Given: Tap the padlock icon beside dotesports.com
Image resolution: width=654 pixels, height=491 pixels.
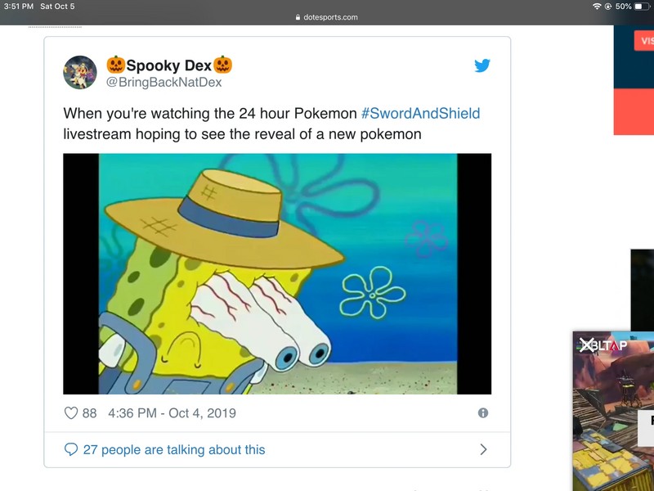Looking at the screenshot, I should (298, 17).
